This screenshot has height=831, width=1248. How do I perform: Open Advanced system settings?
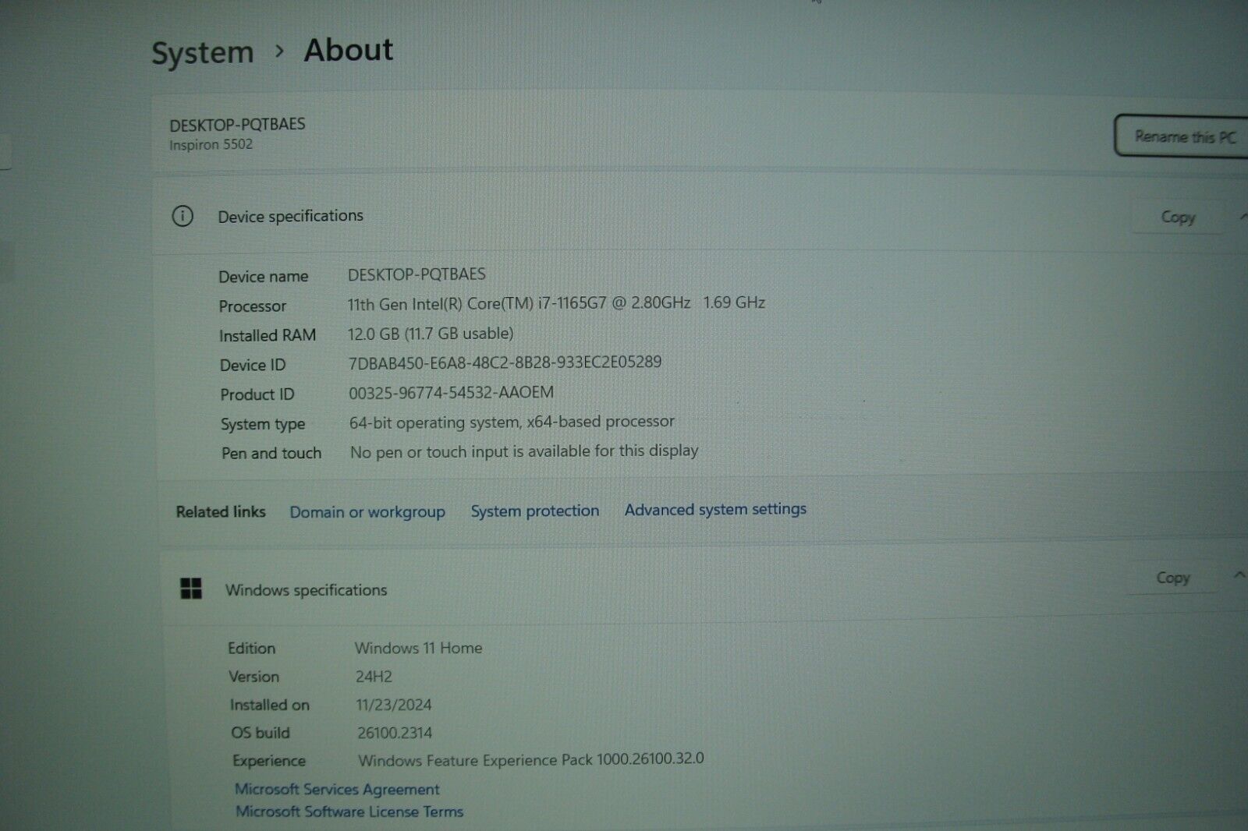(x=715, y=509)
